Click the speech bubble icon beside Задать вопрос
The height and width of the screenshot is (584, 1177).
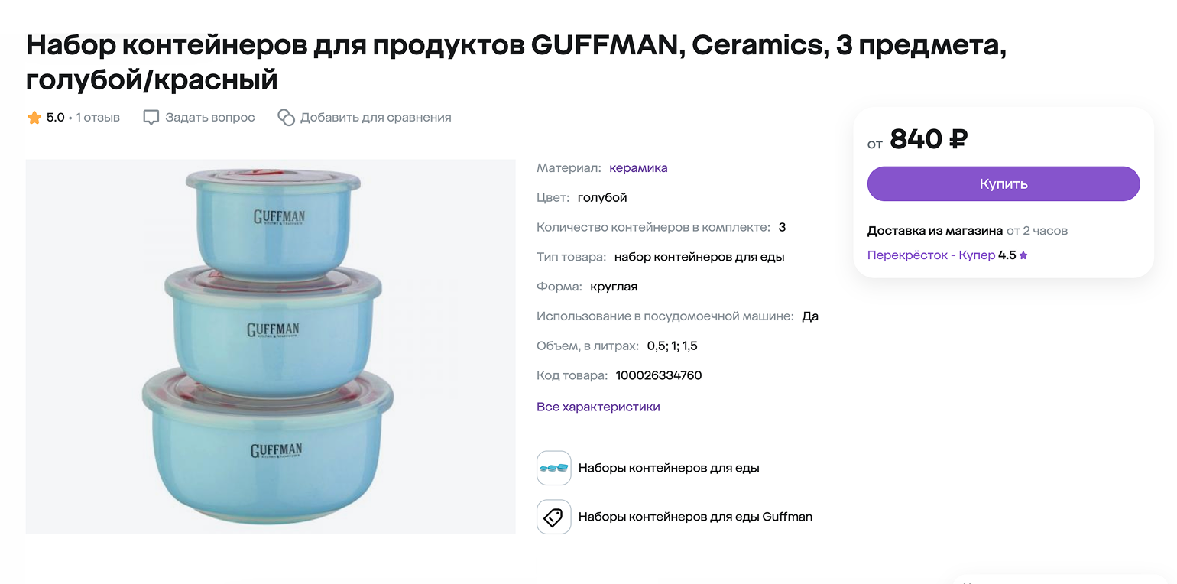click(151, 117)
